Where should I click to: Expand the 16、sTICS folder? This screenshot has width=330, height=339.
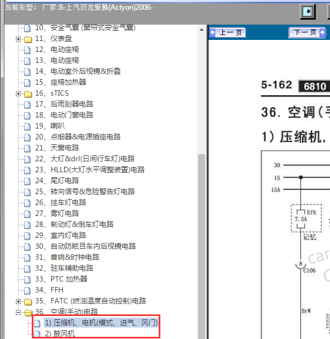click(19, 94)
